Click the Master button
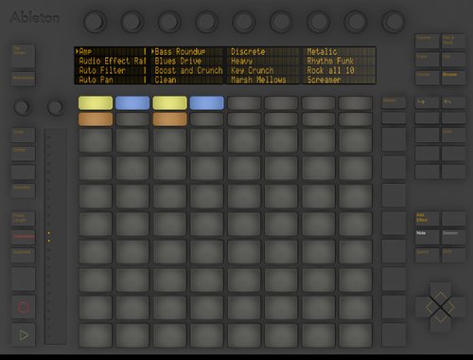The height and width of the screenshot is (360, 473). [394, 103]
